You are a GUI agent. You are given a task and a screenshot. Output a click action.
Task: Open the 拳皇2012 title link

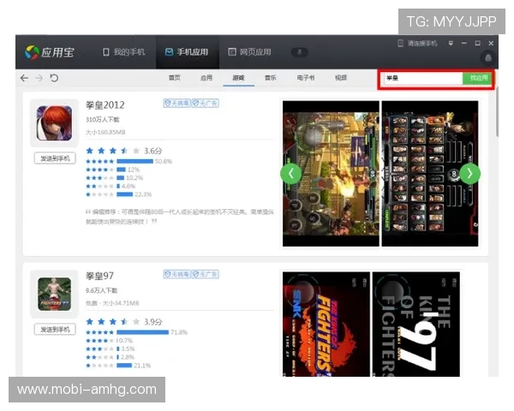tap(105, 104)
